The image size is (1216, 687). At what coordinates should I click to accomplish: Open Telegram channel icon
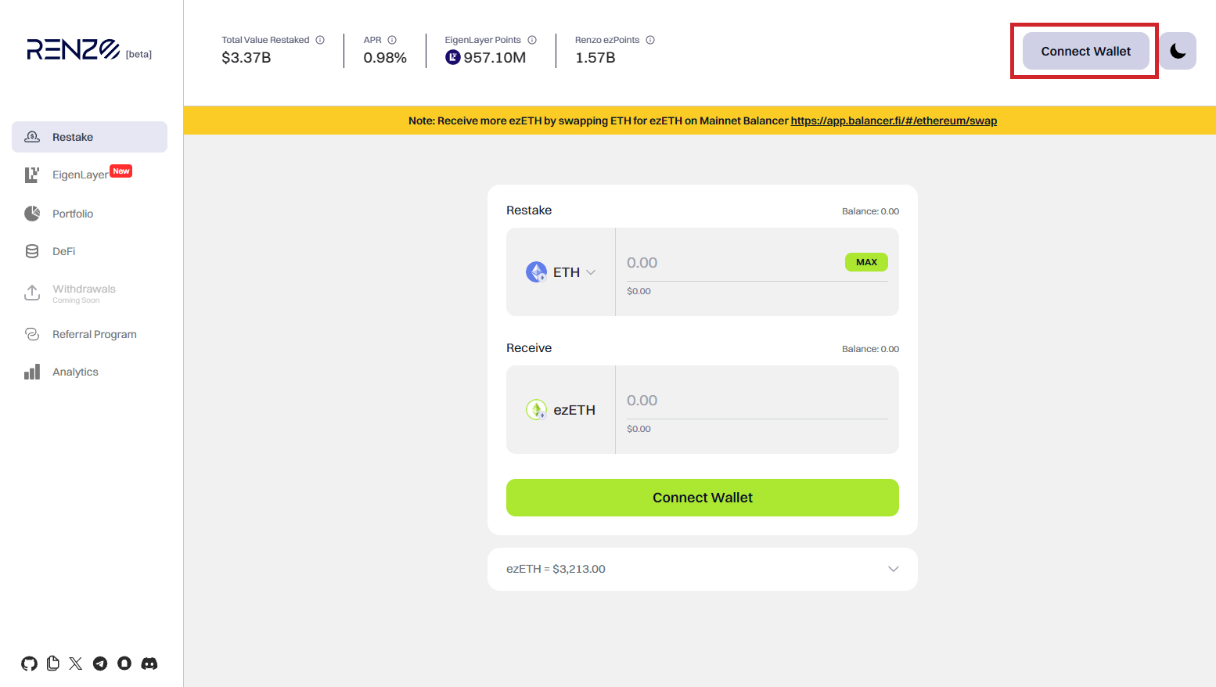pyautogui.click(x=100, y=664)
